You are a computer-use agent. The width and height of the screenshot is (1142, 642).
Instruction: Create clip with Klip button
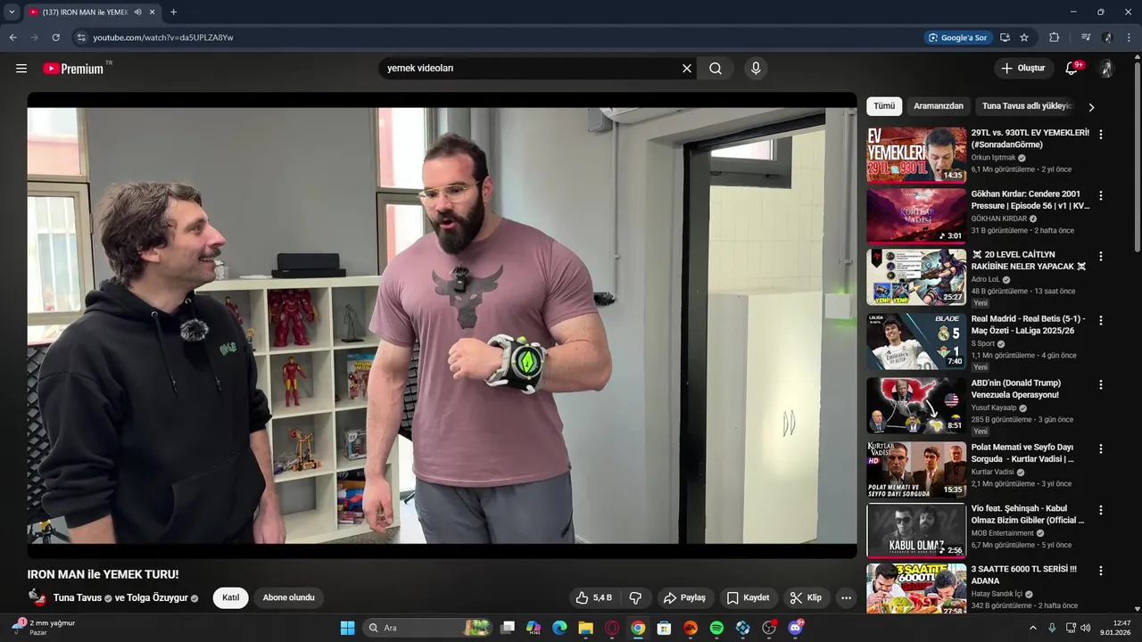806,597
